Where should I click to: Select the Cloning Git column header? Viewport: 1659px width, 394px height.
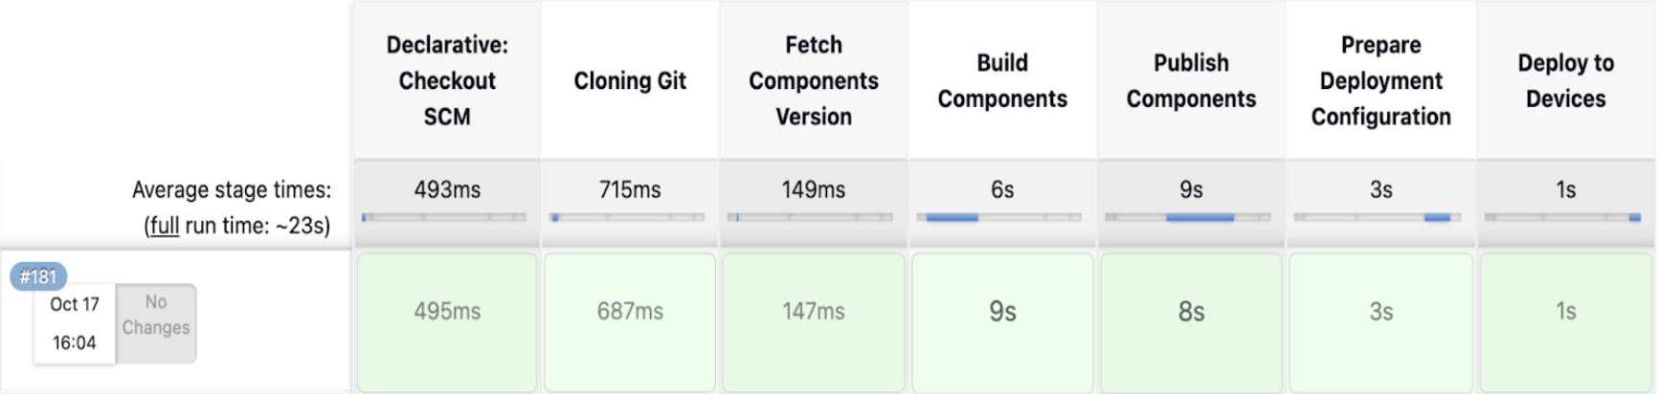pos(630,80)
